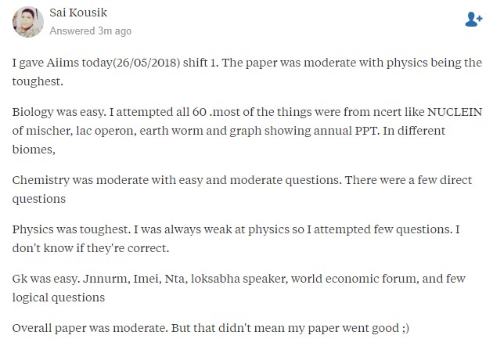Click 'Overall paper was moderate' final line
This screenshot has height=339, width=493.
(x=90, y=328)
